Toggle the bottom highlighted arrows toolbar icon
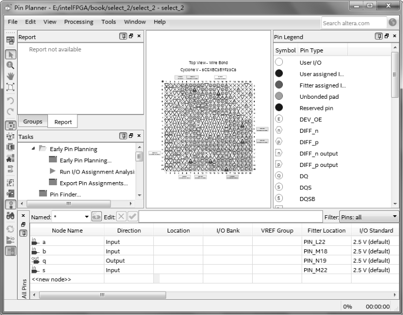The width and height of the screenshot is (403, 315). (11, 251)
